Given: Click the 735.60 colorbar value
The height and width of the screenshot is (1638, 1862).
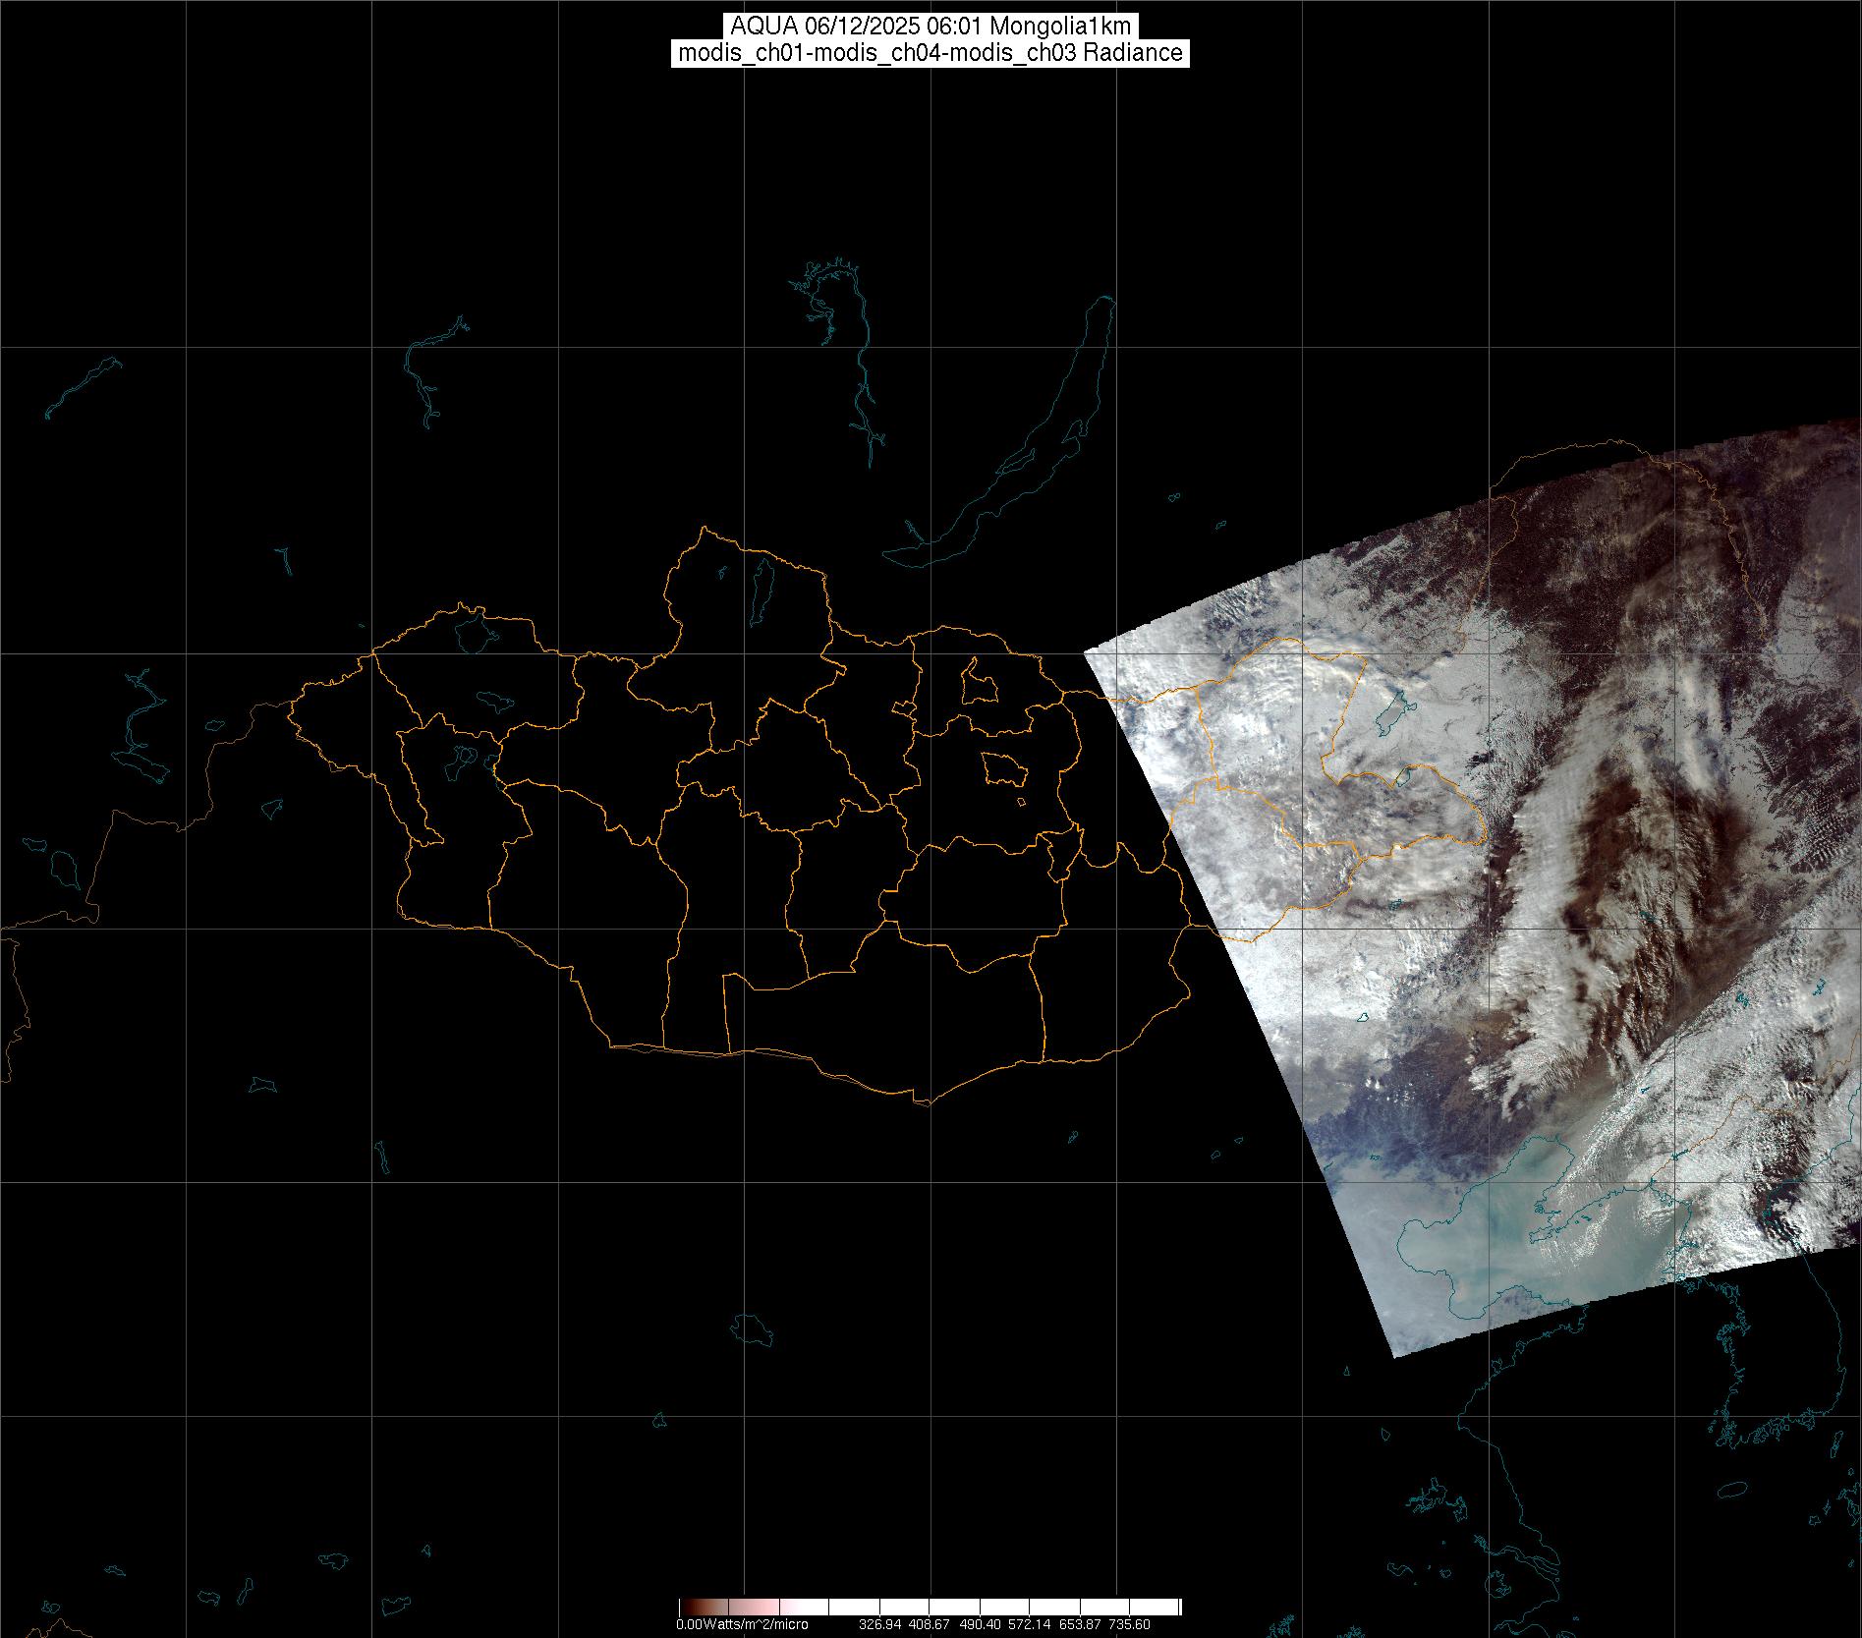Looking at the screenshot, I should 1129,1624.
